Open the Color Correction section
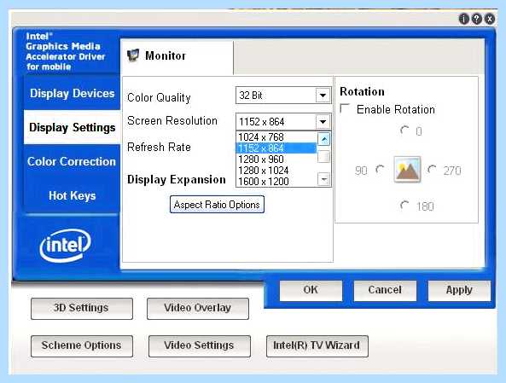The image size is (506, 383). [x=72, y=161]
